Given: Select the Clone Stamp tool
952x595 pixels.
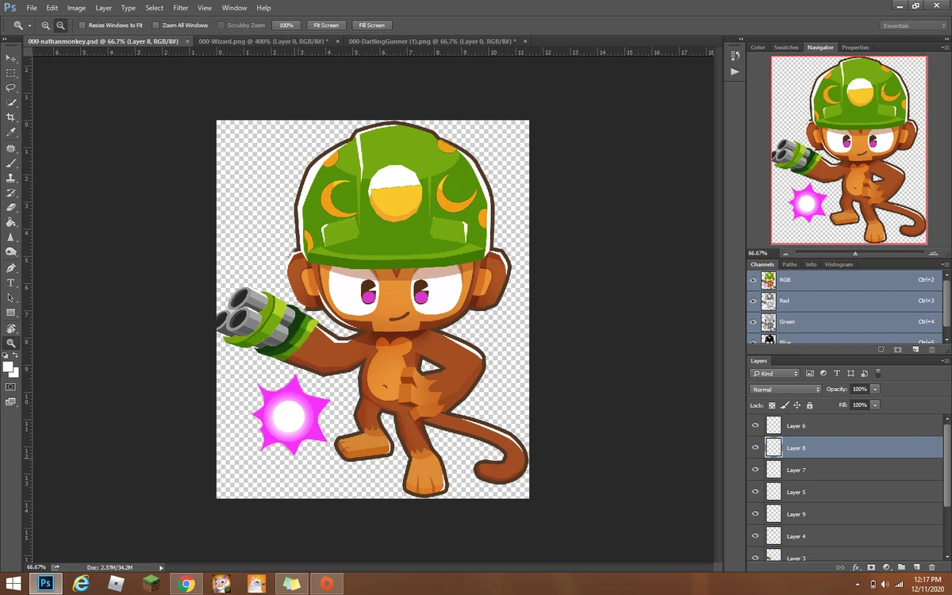Looking at the screenshot, I should pos(11,178).
